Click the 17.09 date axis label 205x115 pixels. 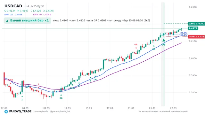[x=110, y=108]
